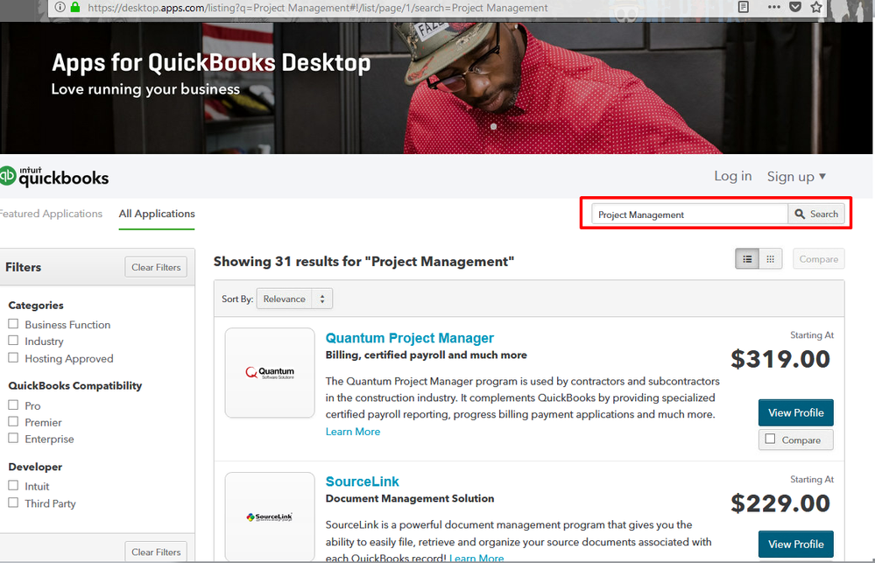Filter by Third Party developer

click(x=13, y=503)
